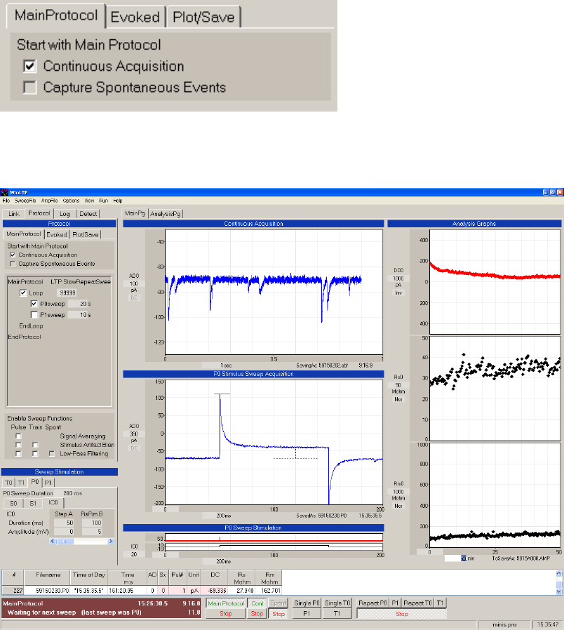Click the WinLTP application icon in title bar
The image size is (564, 630).
coord(5,192)
